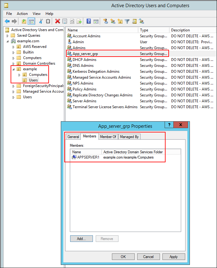Click the Admin user icon in the list
This screenshot has height=268, width=217.
70,42
